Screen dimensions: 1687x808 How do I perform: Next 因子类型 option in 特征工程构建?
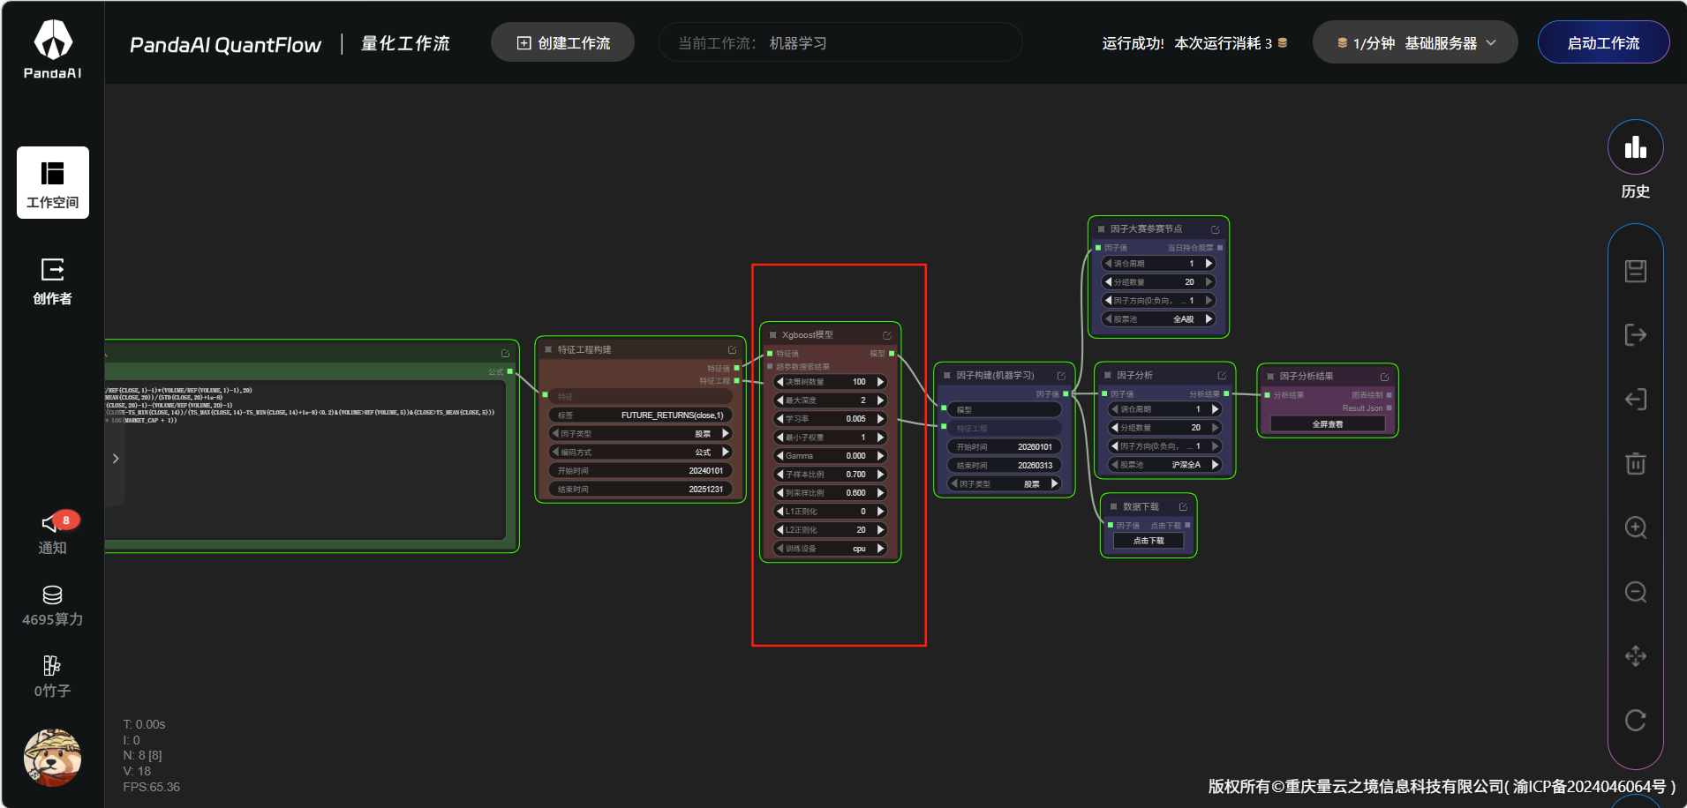pyautogui.click(x=726, y=433)
